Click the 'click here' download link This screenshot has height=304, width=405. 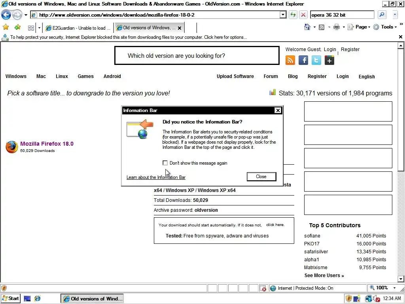[275, 225]
